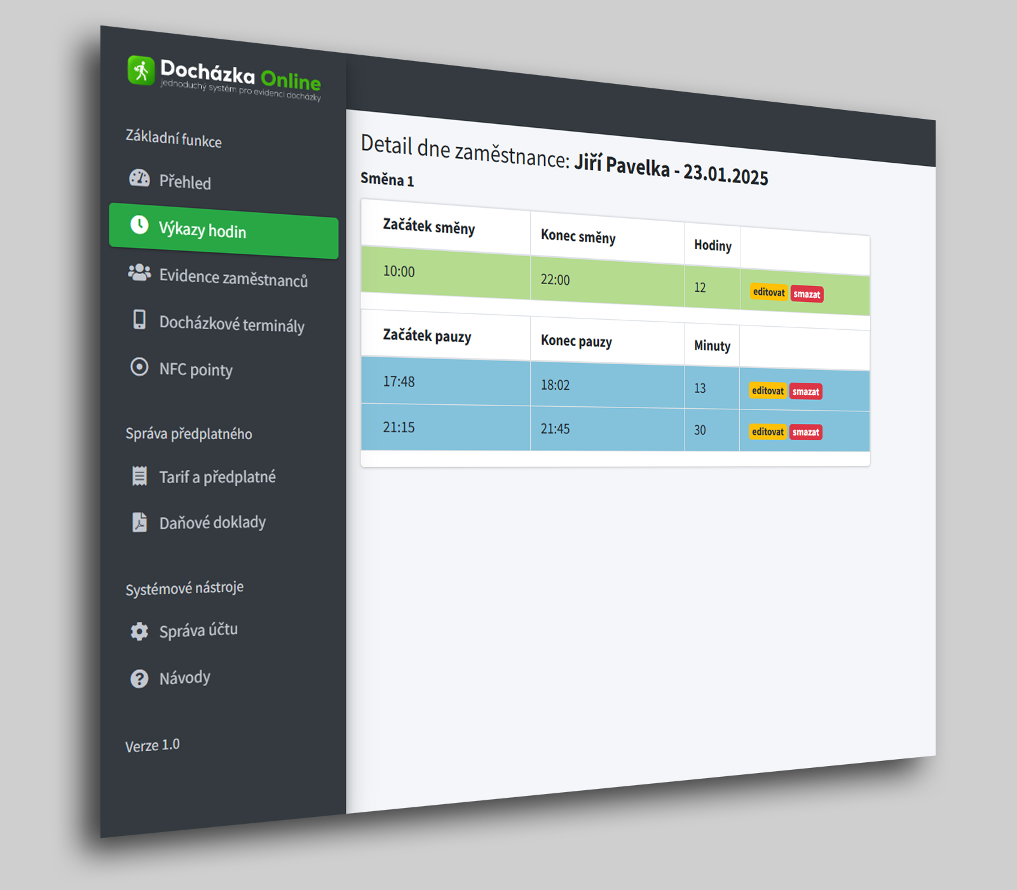The image size is (1017, 890).
Task: Click the pause minutes value 30
Action: pos(700,430)
